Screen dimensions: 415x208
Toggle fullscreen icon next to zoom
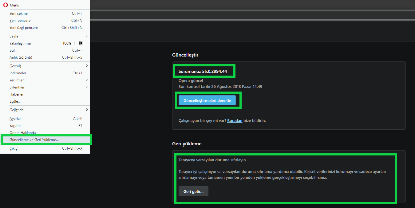click(81, 43)
